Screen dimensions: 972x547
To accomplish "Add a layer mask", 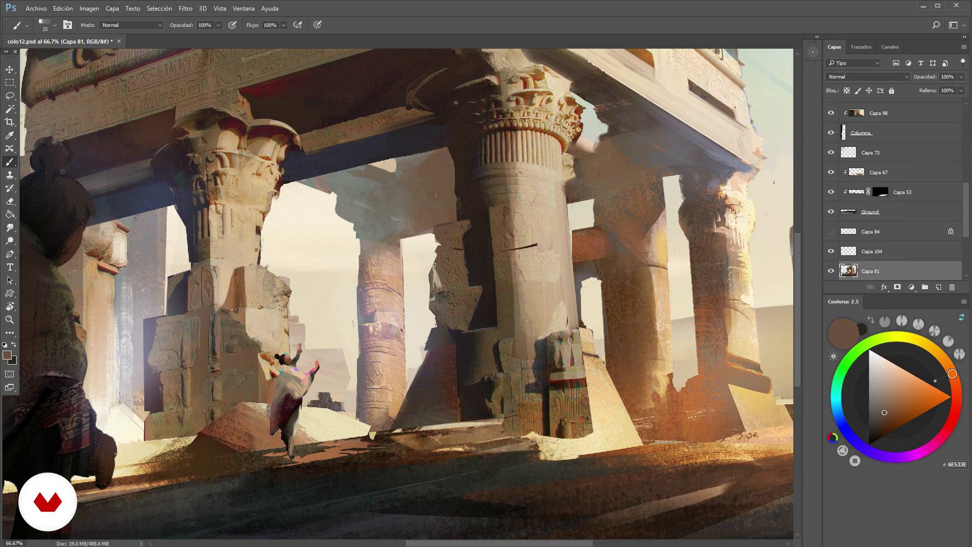I will click(897, 287).
